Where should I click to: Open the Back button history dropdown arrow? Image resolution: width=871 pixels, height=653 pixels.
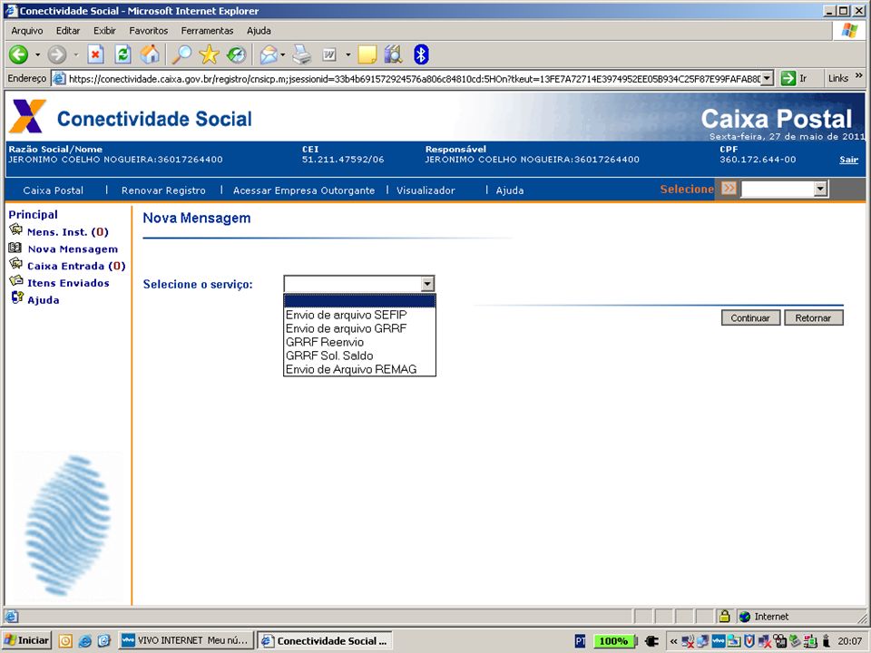click(x=37, y=54)
